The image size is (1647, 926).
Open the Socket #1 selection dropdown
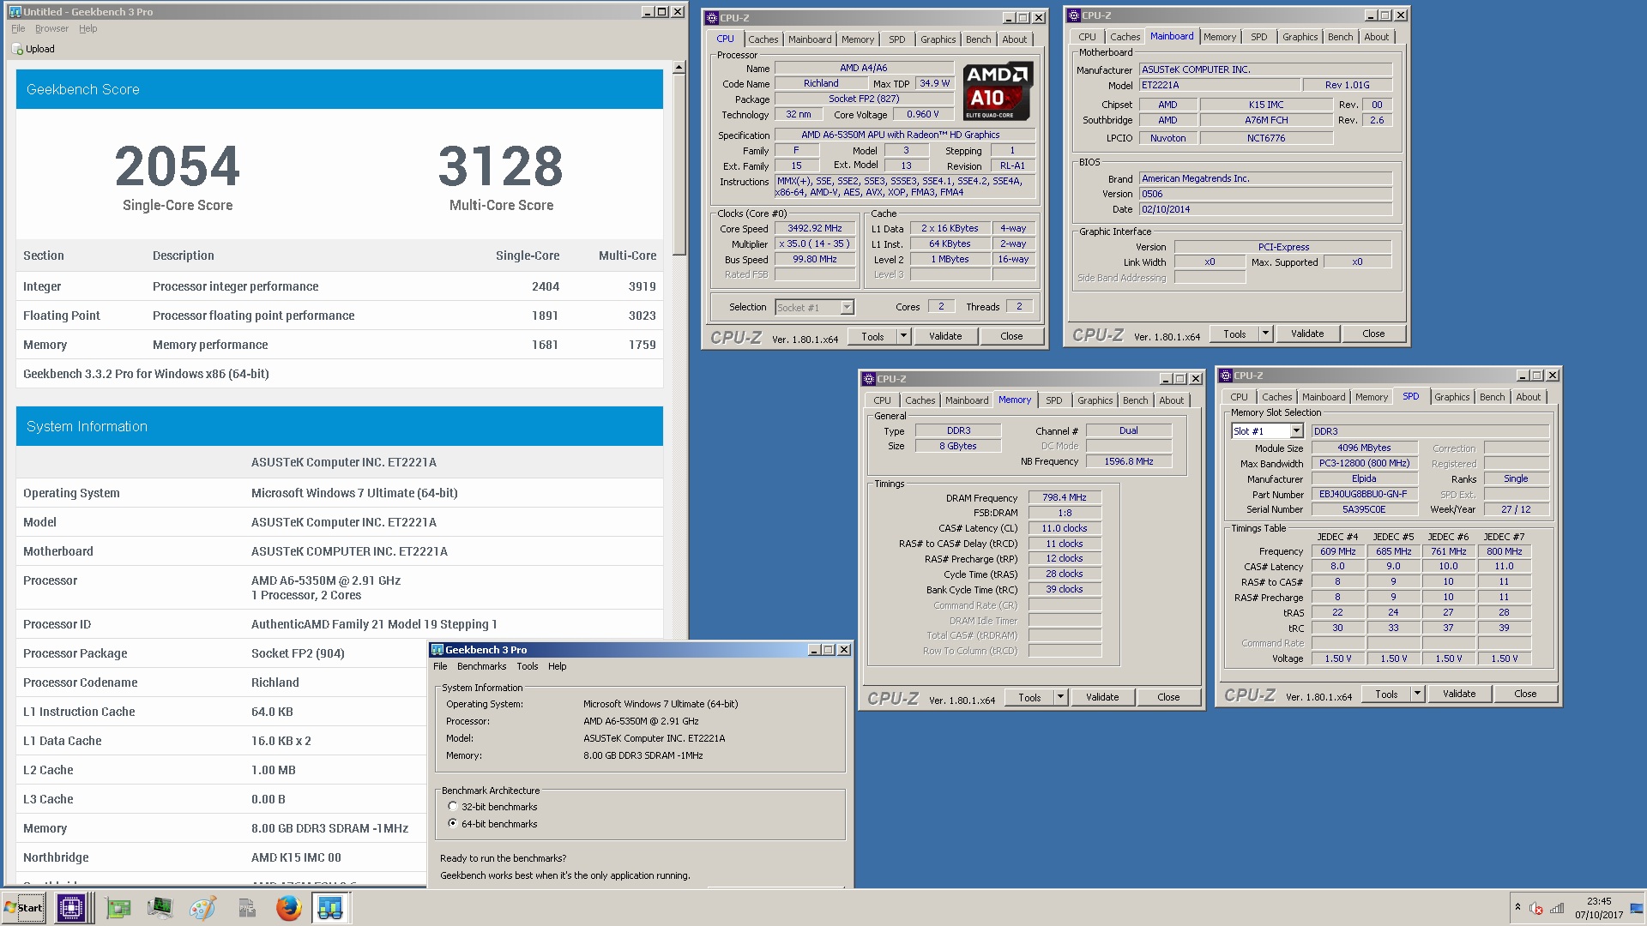tap(847, 307)
